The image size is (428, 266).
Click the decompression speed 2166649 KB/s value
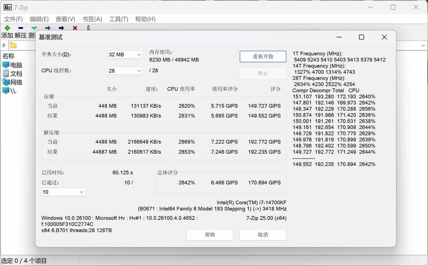point(144,142)
